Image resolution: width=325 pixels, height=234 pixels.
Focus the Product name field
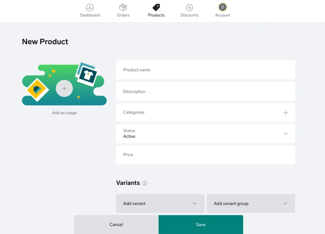coord(206,70)
